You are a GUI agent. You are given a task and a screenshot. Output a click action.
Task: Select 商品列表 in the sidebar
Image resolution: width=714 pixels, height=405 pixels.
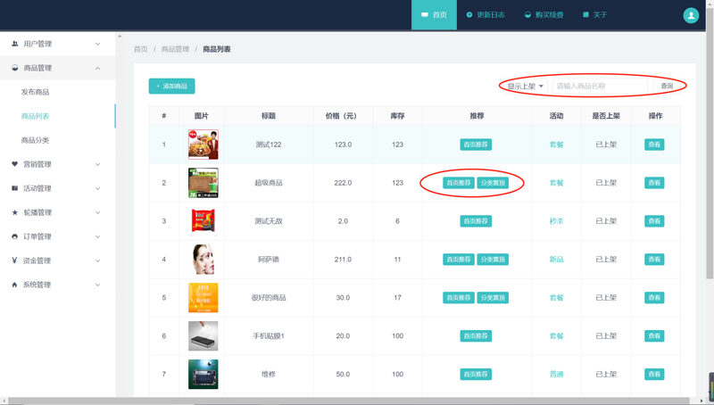pos(35,116)
